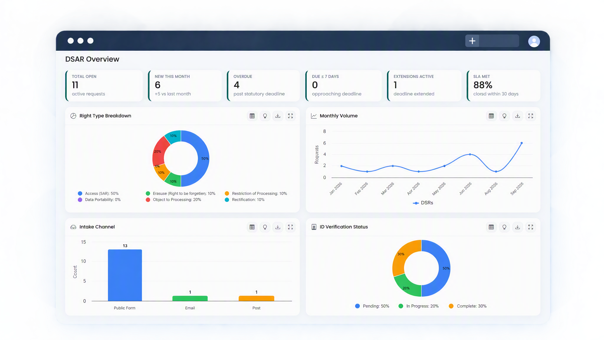Toggle Restriction of Processing legend entry
The image size is (604, 340).
click(x=256, y=194)
